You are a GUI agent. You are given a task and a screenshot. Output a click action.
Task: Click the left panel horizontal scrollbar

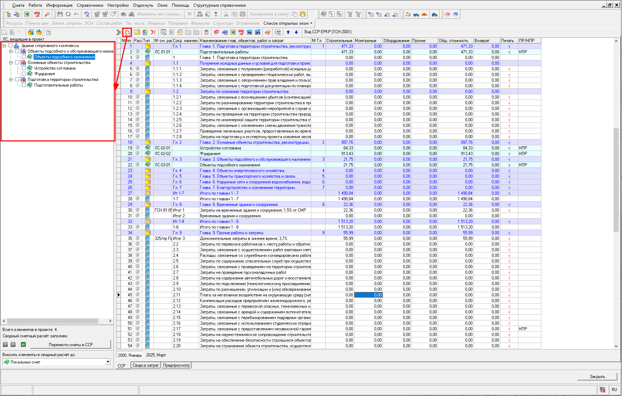click(x=53, y=321)
